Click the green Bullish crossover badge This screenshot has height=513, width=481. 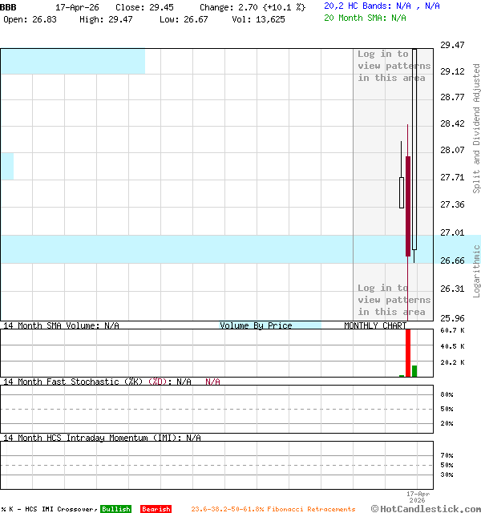click(x=115, y=509)
